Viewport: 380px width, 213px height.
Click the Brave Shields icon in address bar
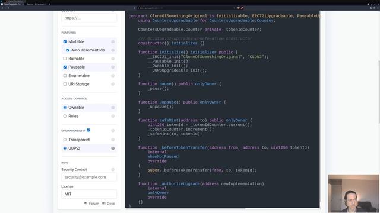click(239, 8)
